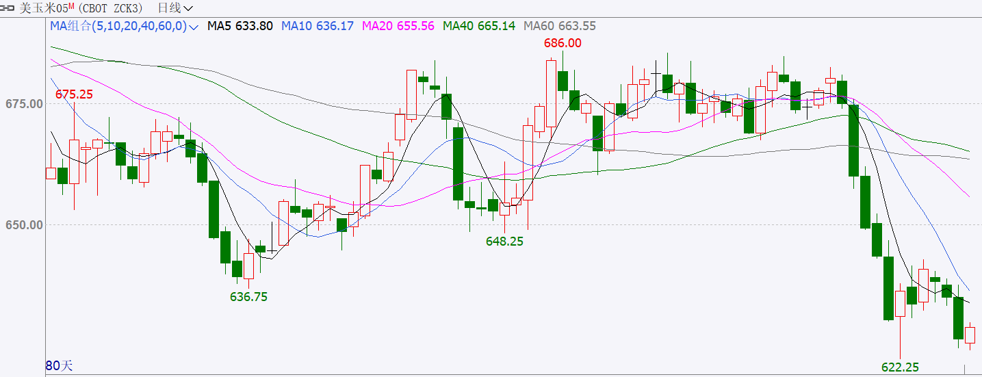
Task: Click the 675.00 price axis label
Action: tap(24, 104)
